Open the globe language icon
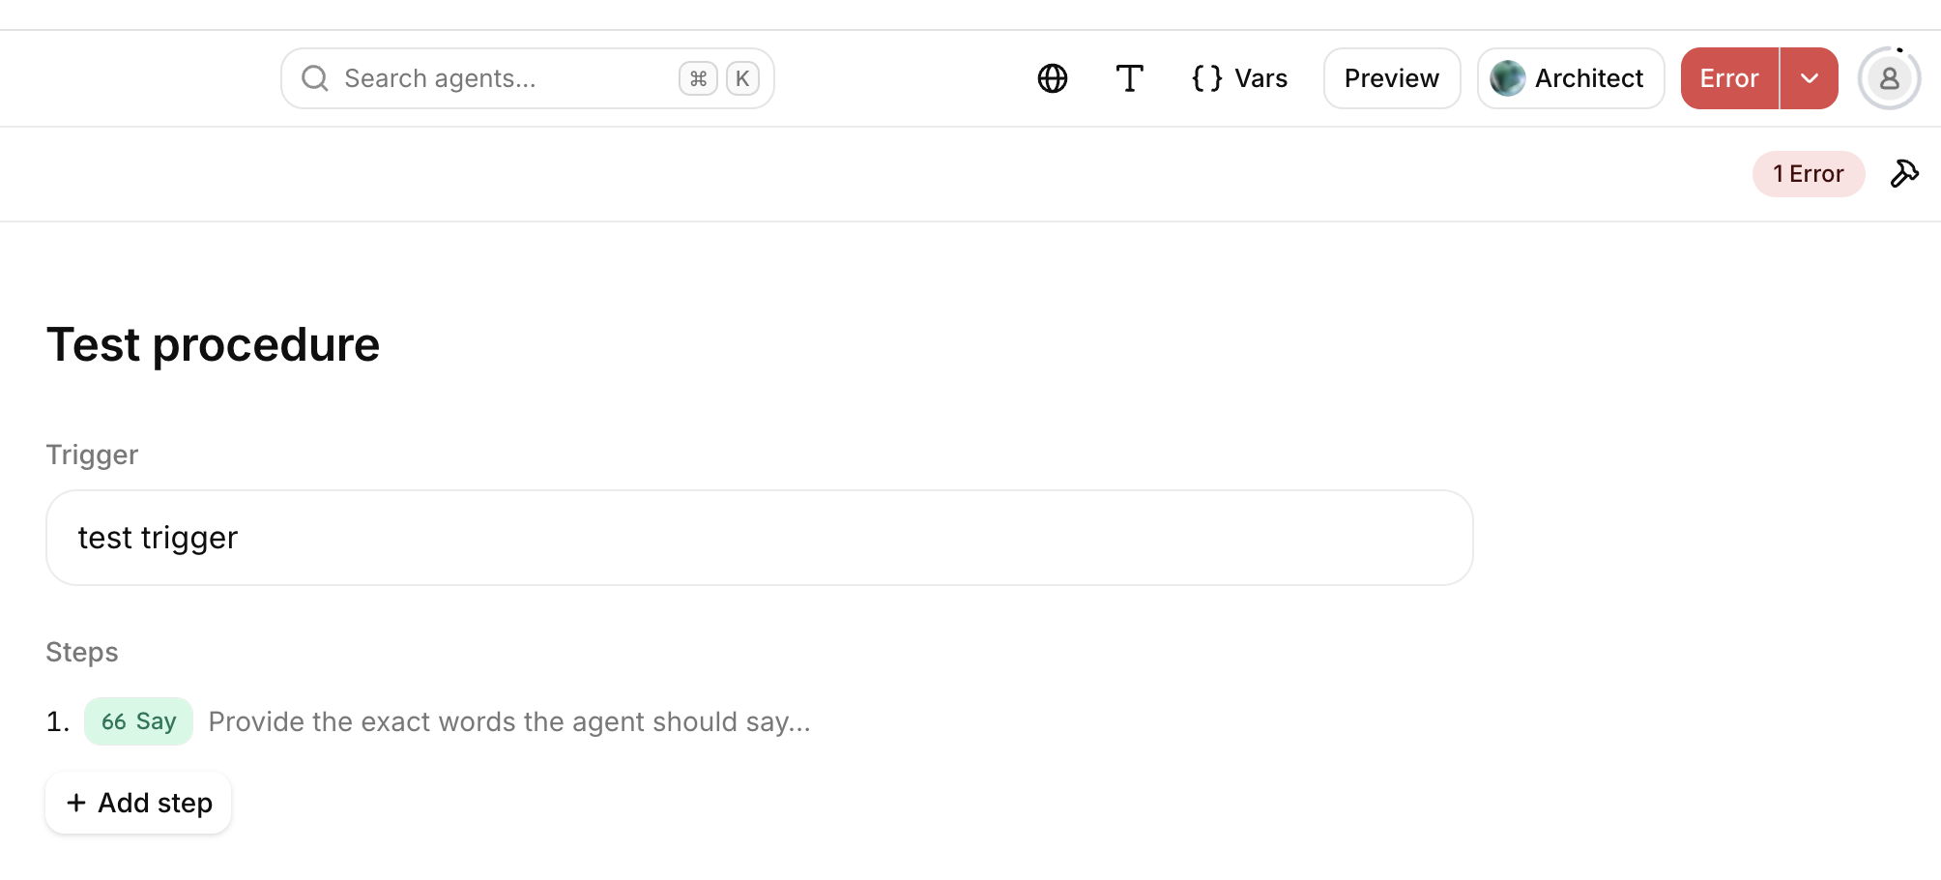Image resolution: width=1941 pixels, height=880 pixels. (1052, 78)
